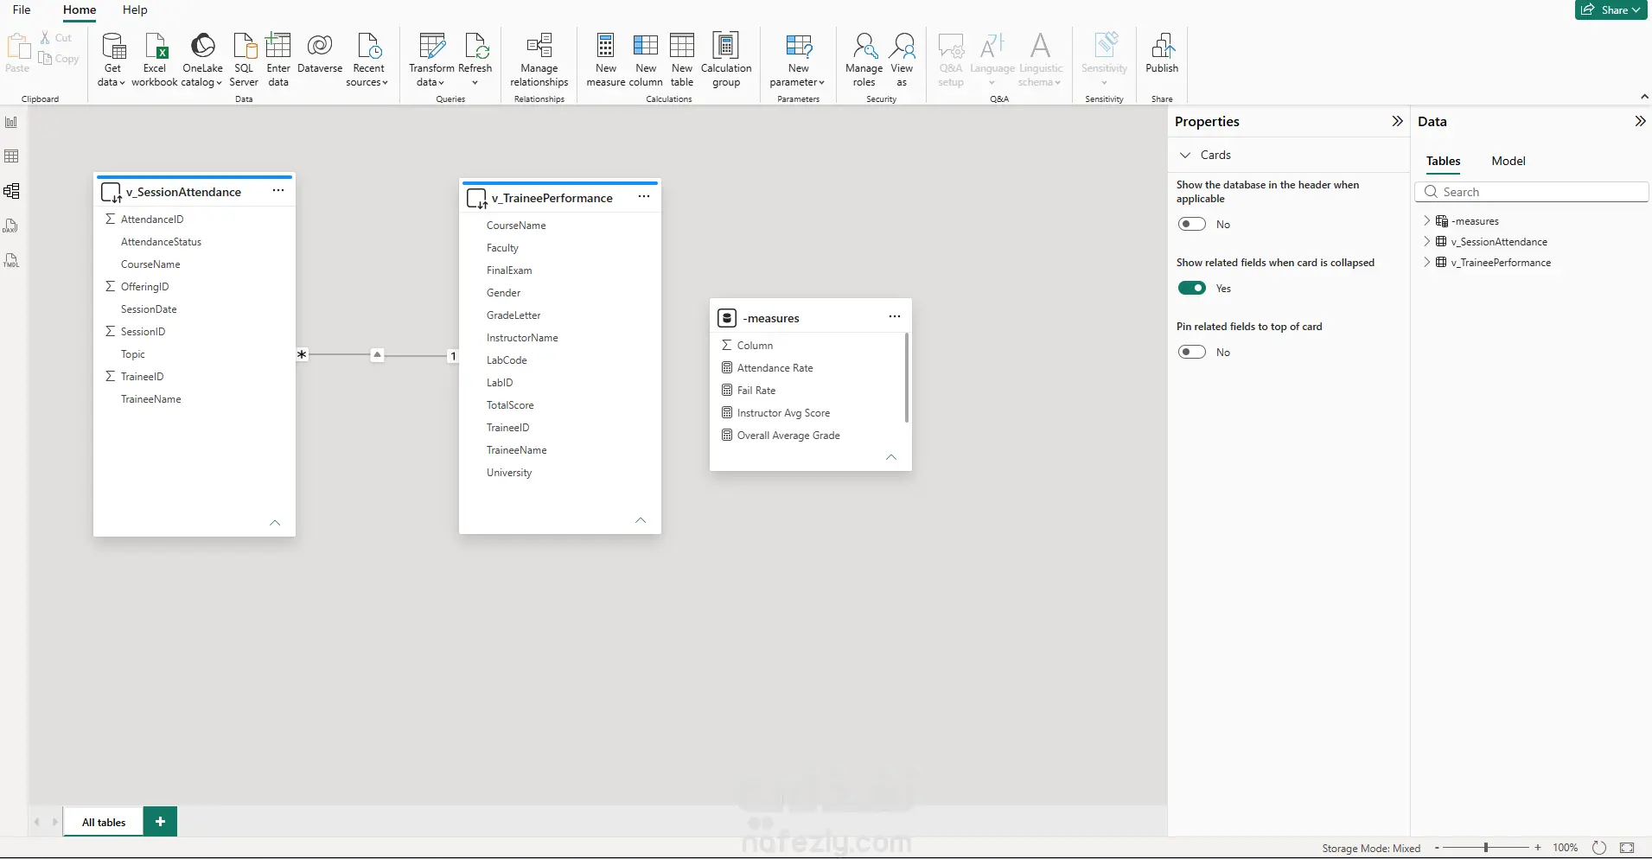
Task: Switch to Table view in sidebar
Action: tap(11, 156)
